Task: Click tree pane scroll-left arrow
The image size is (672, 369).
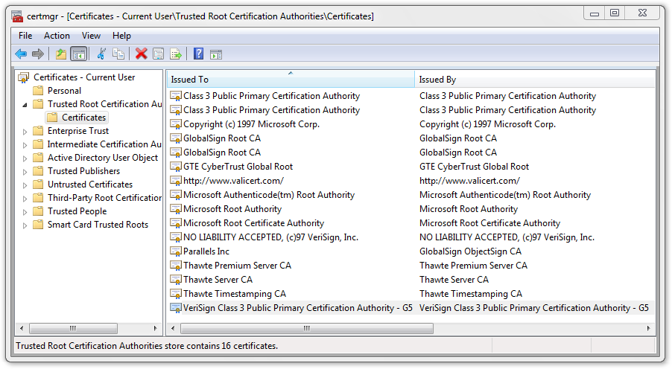Action: click(x=22, y=328)
